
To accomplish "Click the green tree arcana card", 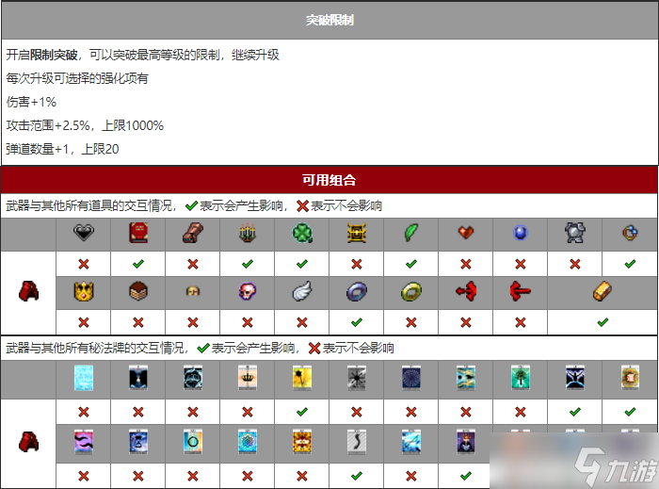I will tap(521, 378).
